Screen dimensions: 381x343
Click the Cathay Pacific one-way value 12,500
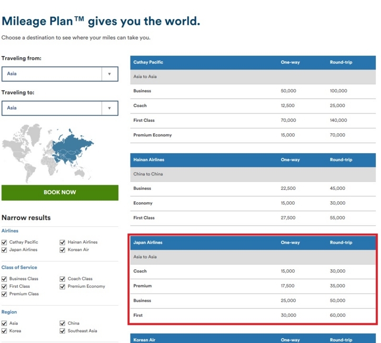288,106
